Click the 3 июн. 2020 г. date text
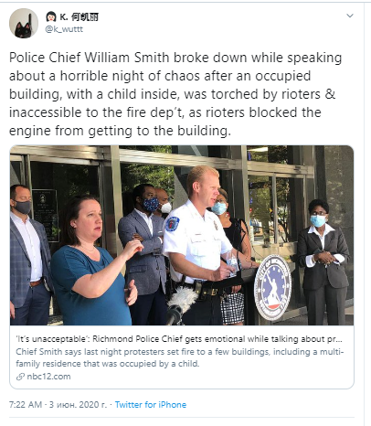 click(79, 405)
